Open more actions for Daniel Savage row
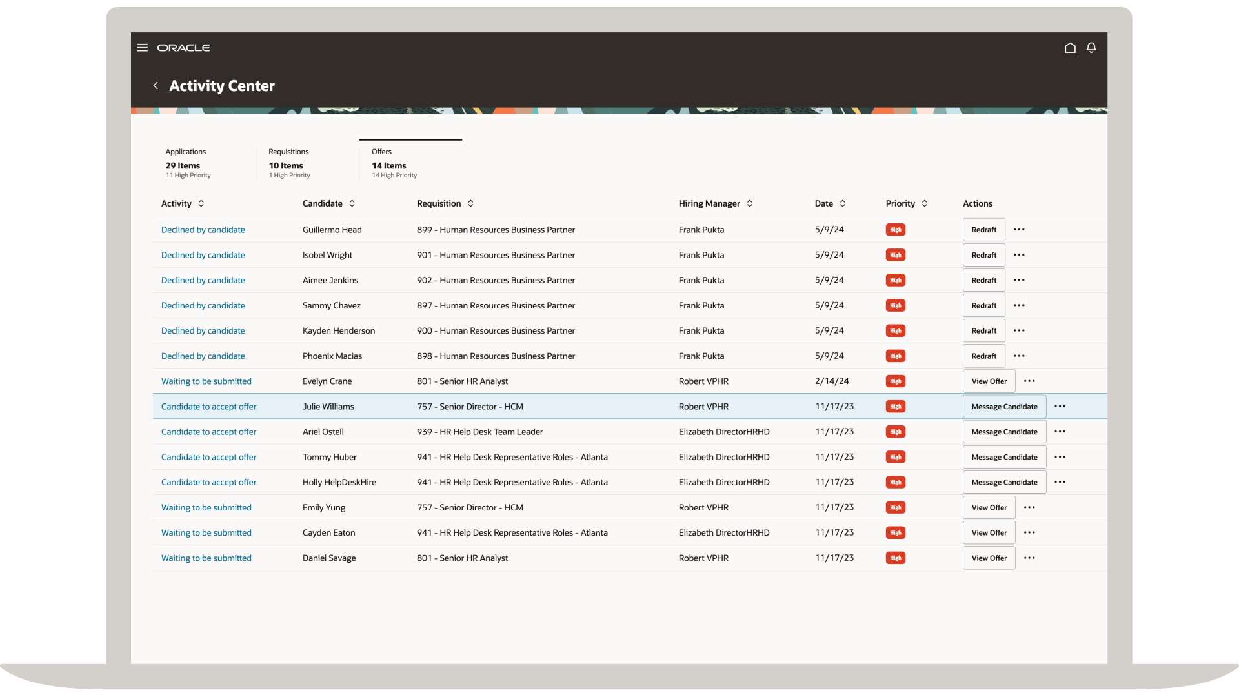The height and width of the screenshot is (697, 1239). tap(1029, 558)
